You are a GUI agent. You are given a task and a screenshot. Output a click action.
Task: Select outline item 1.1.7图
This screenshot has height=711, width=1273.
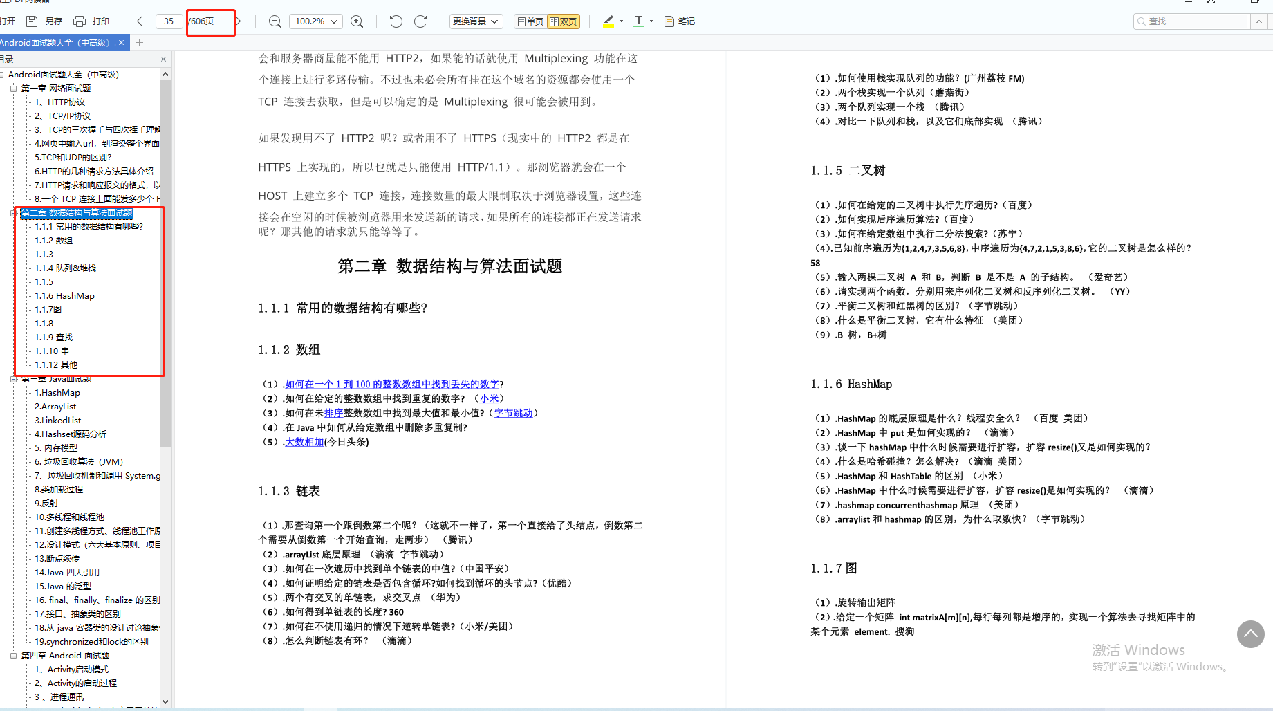[48, 310]
